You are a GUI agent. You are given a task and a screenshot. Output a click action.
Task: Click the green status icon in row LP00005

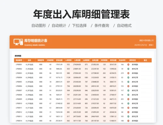pyautogui.click(x=128, y=82)
